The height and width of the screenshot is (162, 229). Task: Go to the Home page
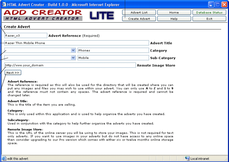174,12
